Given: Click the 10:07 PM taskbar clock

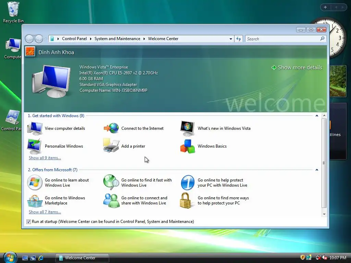Looking at the screenshot, I should coord(338,258).
